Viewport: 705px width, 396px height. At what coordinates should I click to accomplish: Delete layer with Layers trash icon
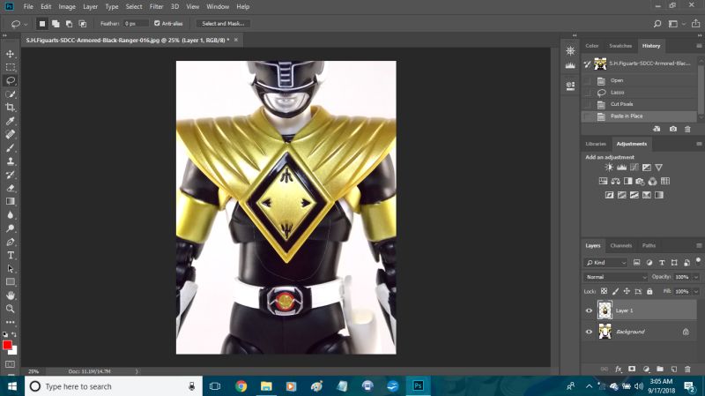[x=687, y=369]
